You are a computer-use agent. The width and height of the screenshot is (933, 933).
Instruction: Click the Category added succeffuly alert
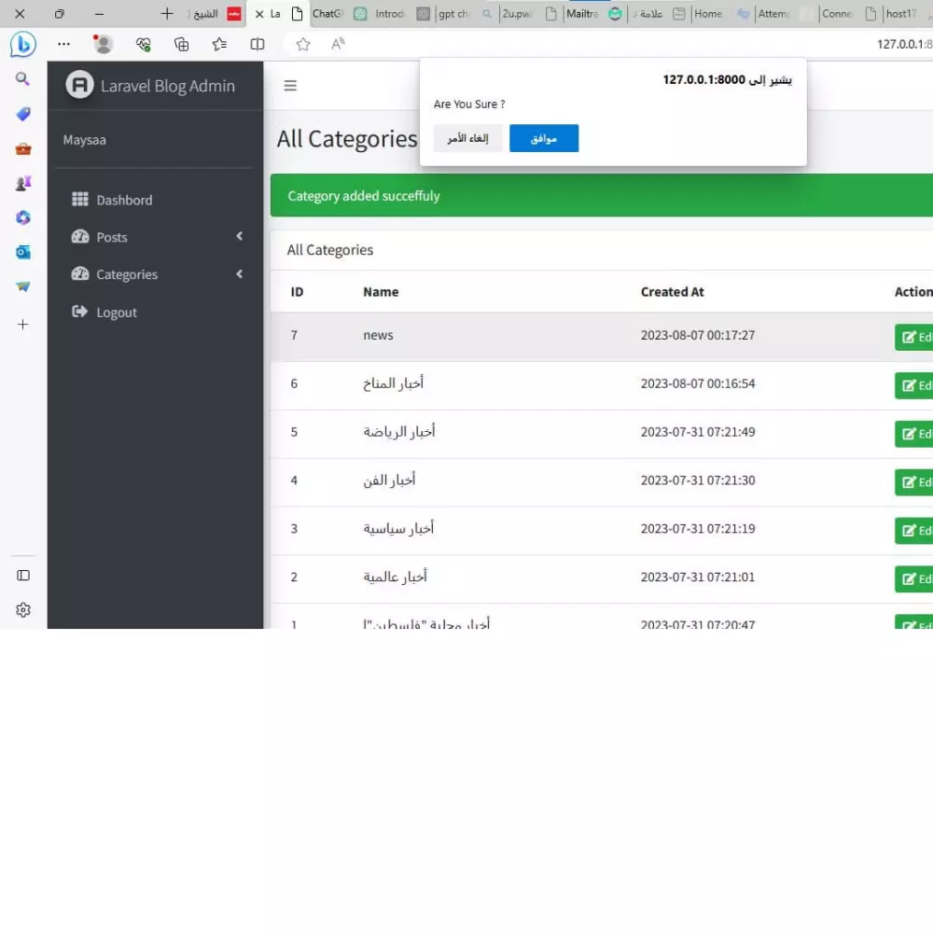(x=602, y=195)
